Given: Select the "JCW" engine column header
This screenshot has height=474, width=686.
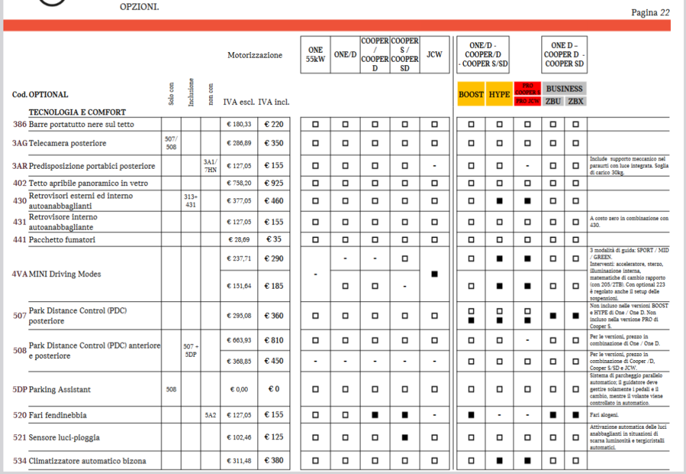Looking at the screenshot, I should (434, 54).
